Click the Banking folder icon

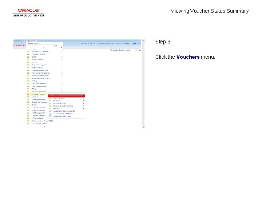tap(28, 105)
